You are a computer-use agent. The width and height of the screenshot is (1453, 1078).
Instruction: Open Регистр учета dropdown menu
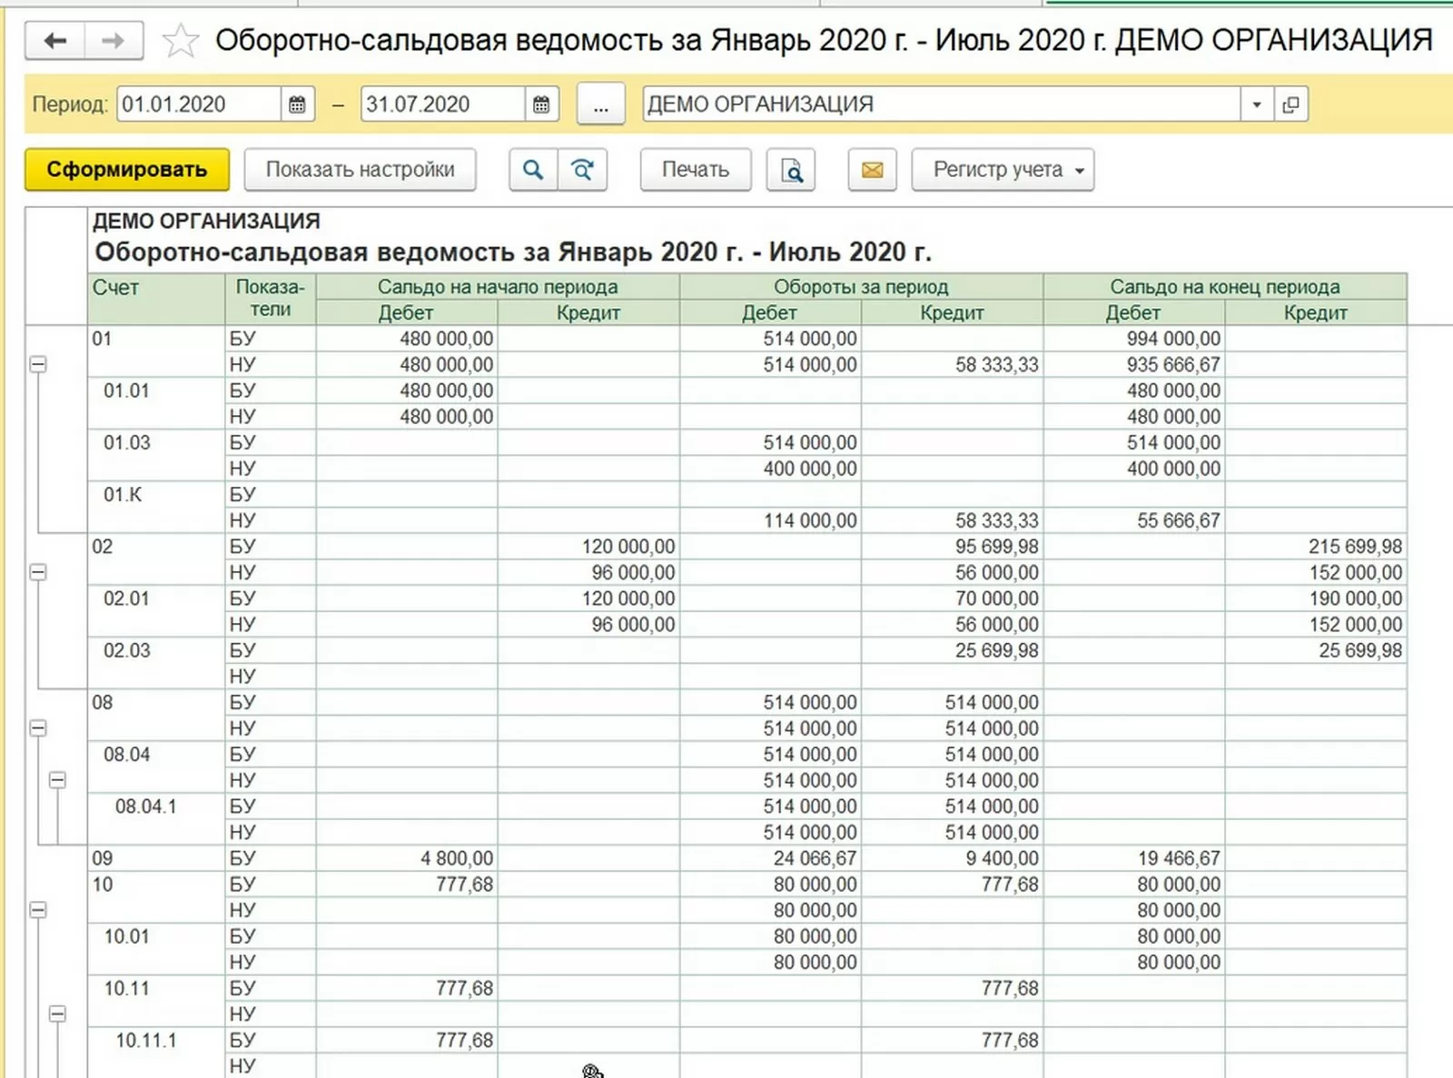[1003, 170]
